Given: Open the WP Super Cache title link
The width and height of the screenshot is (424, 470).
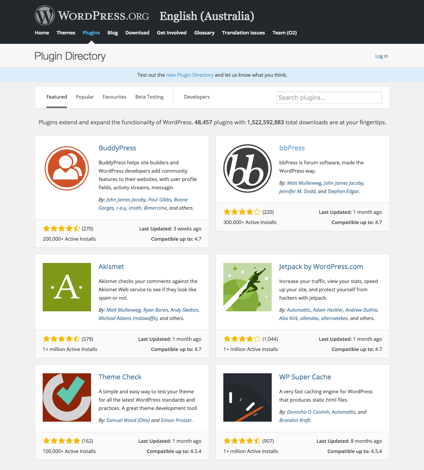Looking at the screenshot, I should pyautogui.click(x=305, y=377).
